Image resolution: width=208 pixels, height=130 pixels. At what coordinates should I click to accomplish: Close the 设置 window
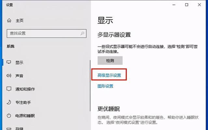199,5
